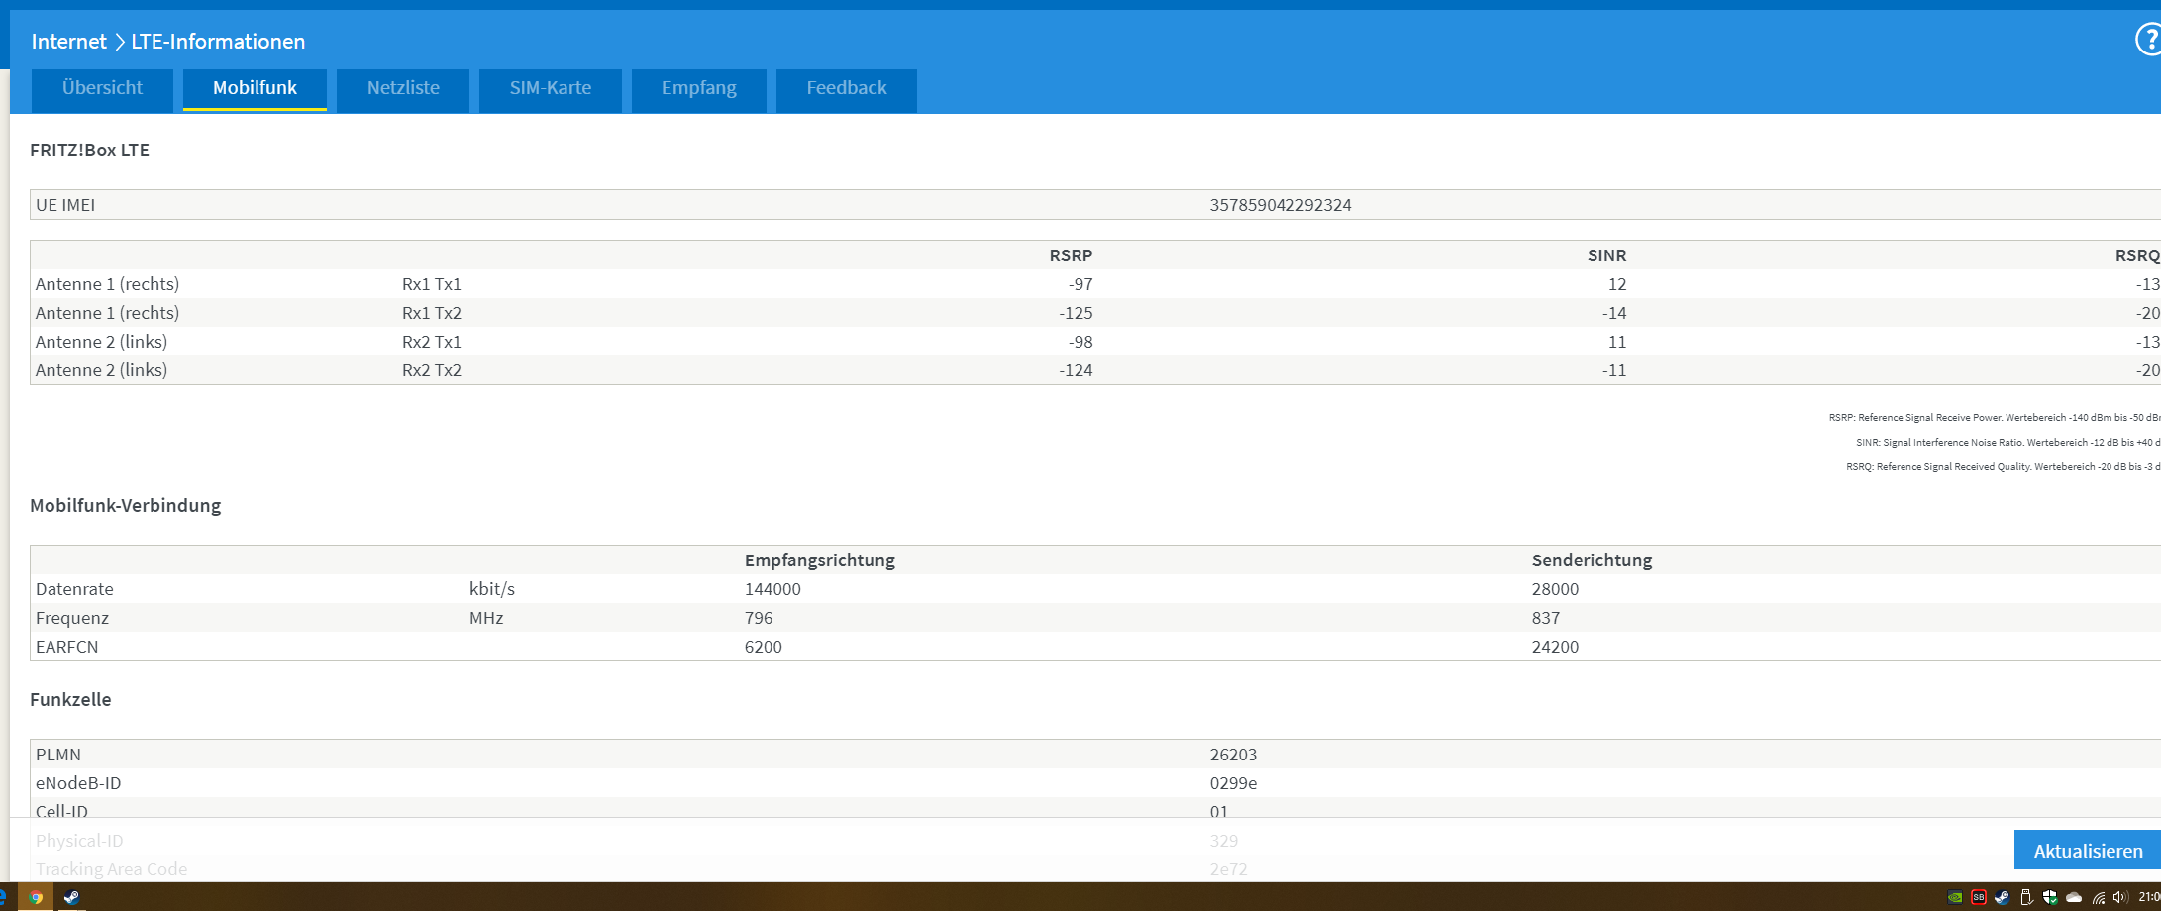Image resolution: width=2161 pixels, height=911 pixels.
Task: Click the PLMN value 26203
Action: (x=1233, y=755)
